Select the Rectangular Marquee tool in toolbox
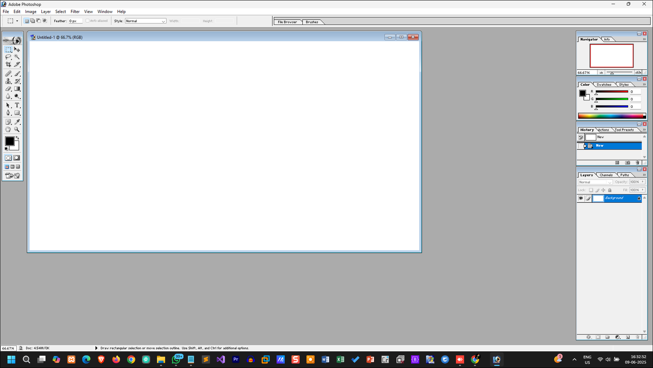 (x=8, y=49)
